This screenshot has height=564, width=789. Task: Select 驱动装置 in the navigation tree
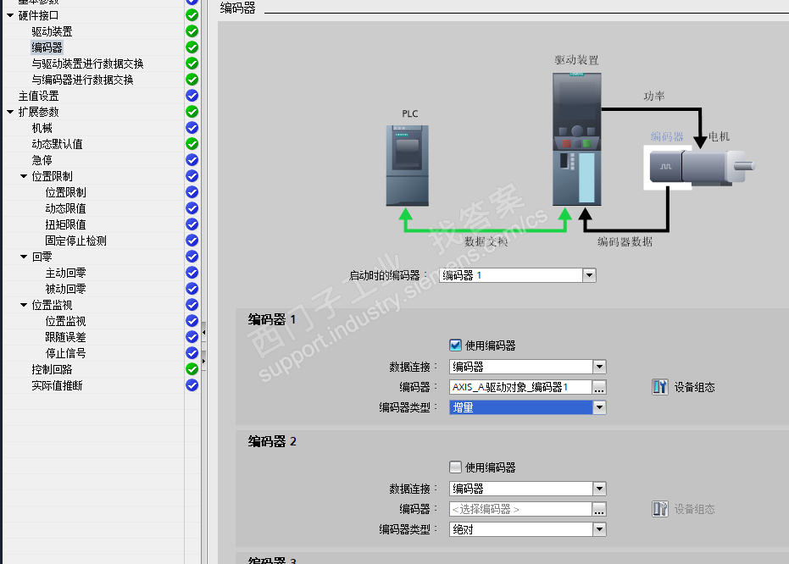pos(53,31)
